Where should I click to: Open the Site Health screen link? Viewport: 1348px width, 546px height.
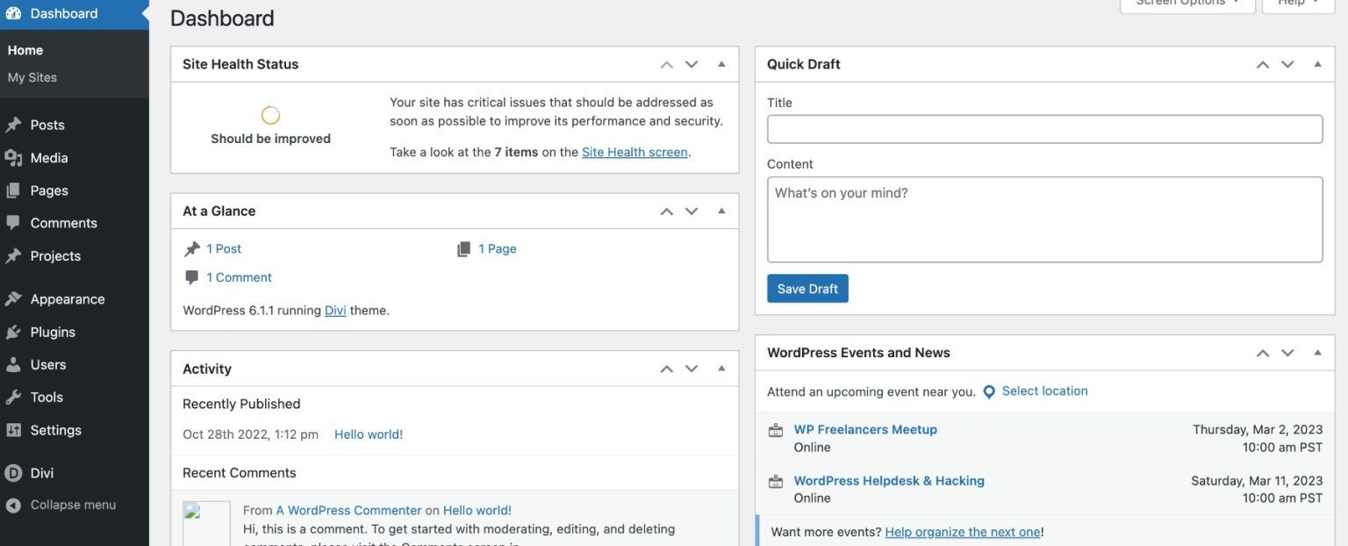tap(635, 151)
